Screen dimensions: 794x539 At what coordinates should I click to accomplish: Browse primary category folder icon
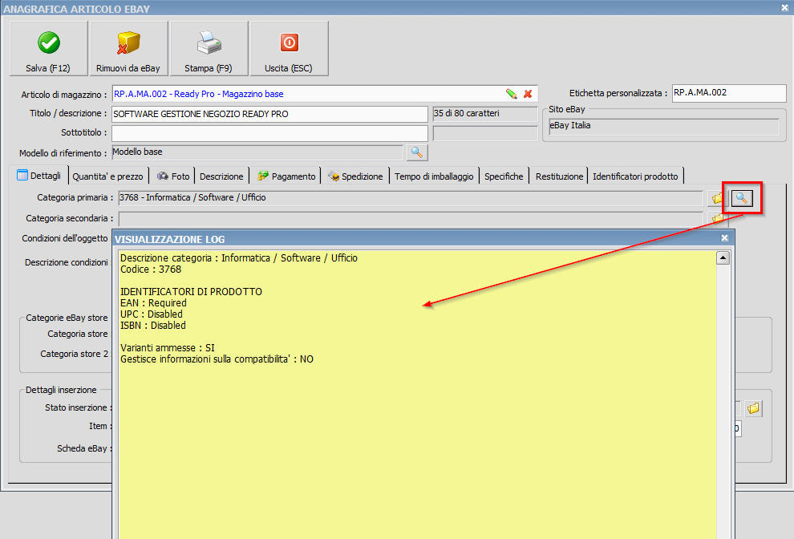coord(718,199)
